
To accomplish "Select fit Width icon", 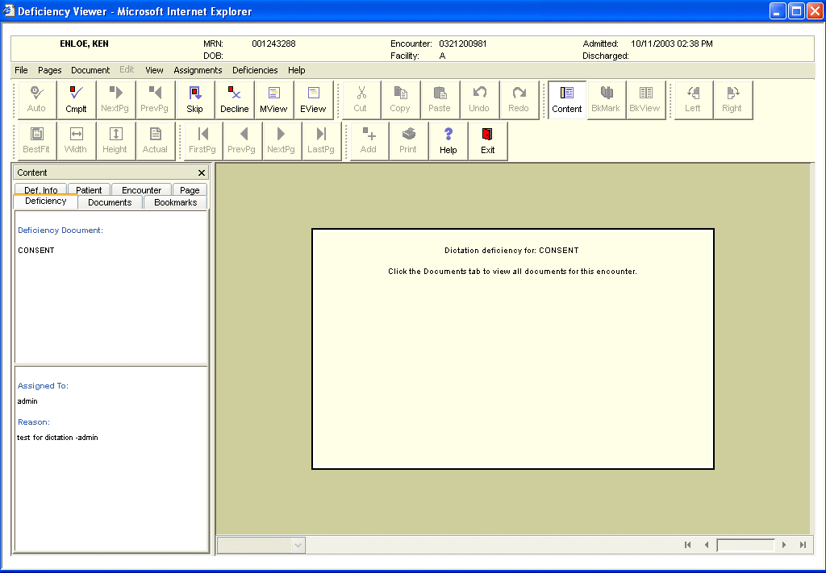I will click(76, 141).
